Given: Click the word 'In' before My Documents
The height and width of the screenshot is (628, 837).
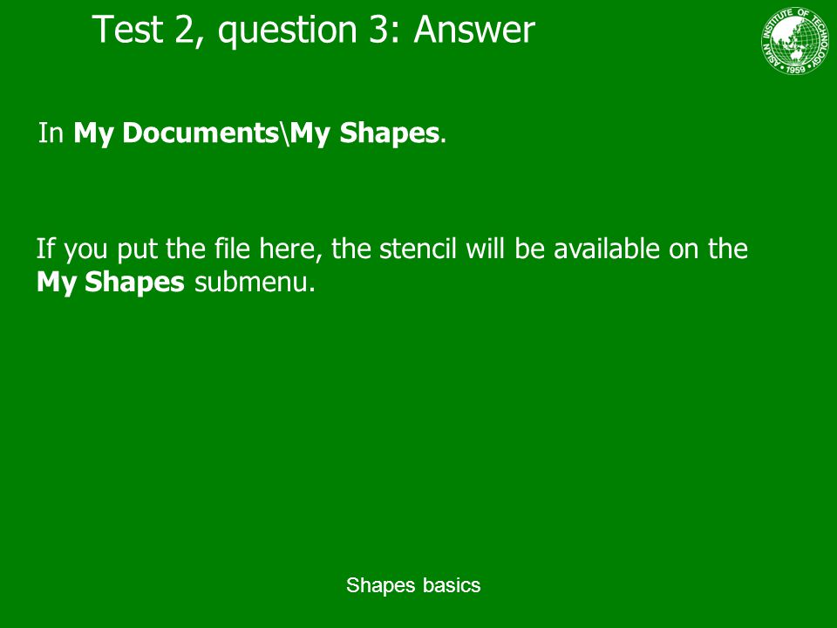Looking at the screenshot, I should point(51,133).
